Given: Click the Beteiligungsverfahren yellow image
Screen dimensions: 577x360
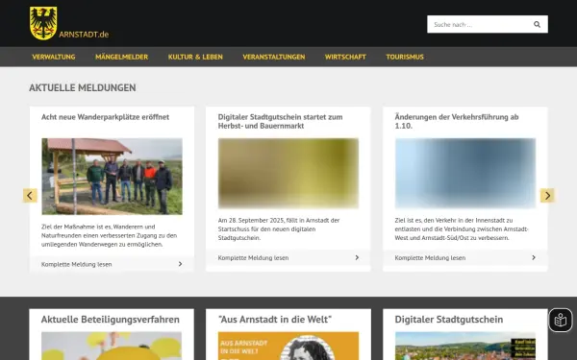Looking at the screenshot, I should [112, 346].
